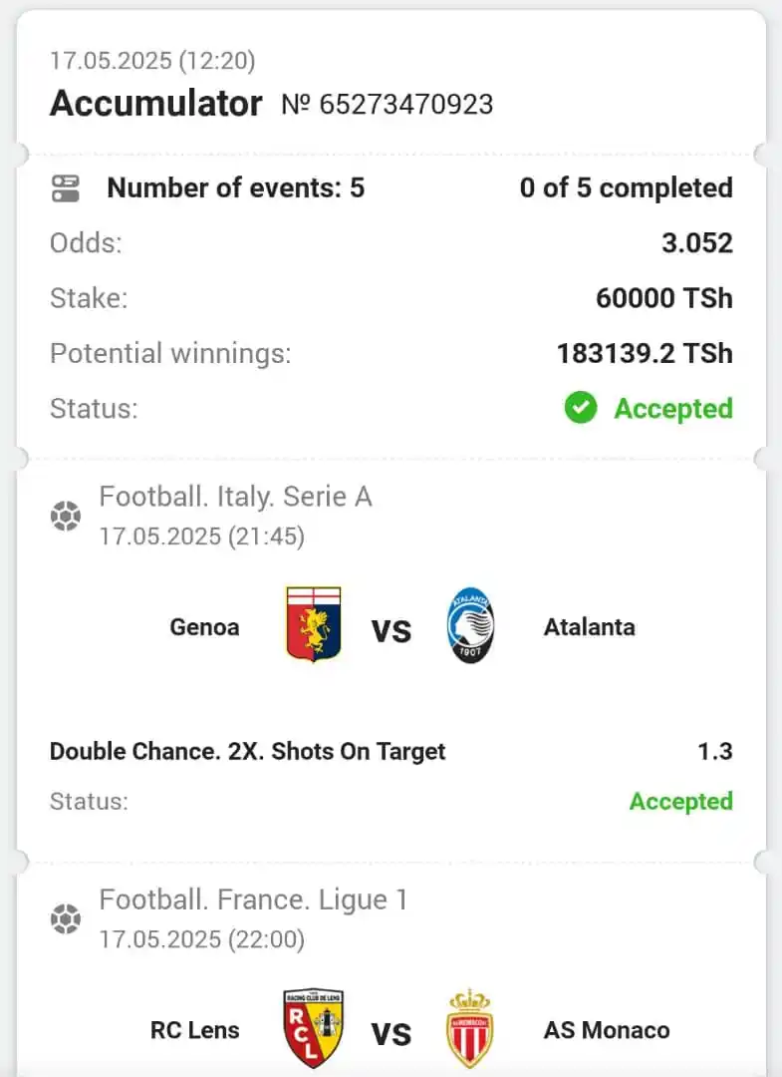Click the Atalanta team name
782x1077 pixels.
[590, 627]
